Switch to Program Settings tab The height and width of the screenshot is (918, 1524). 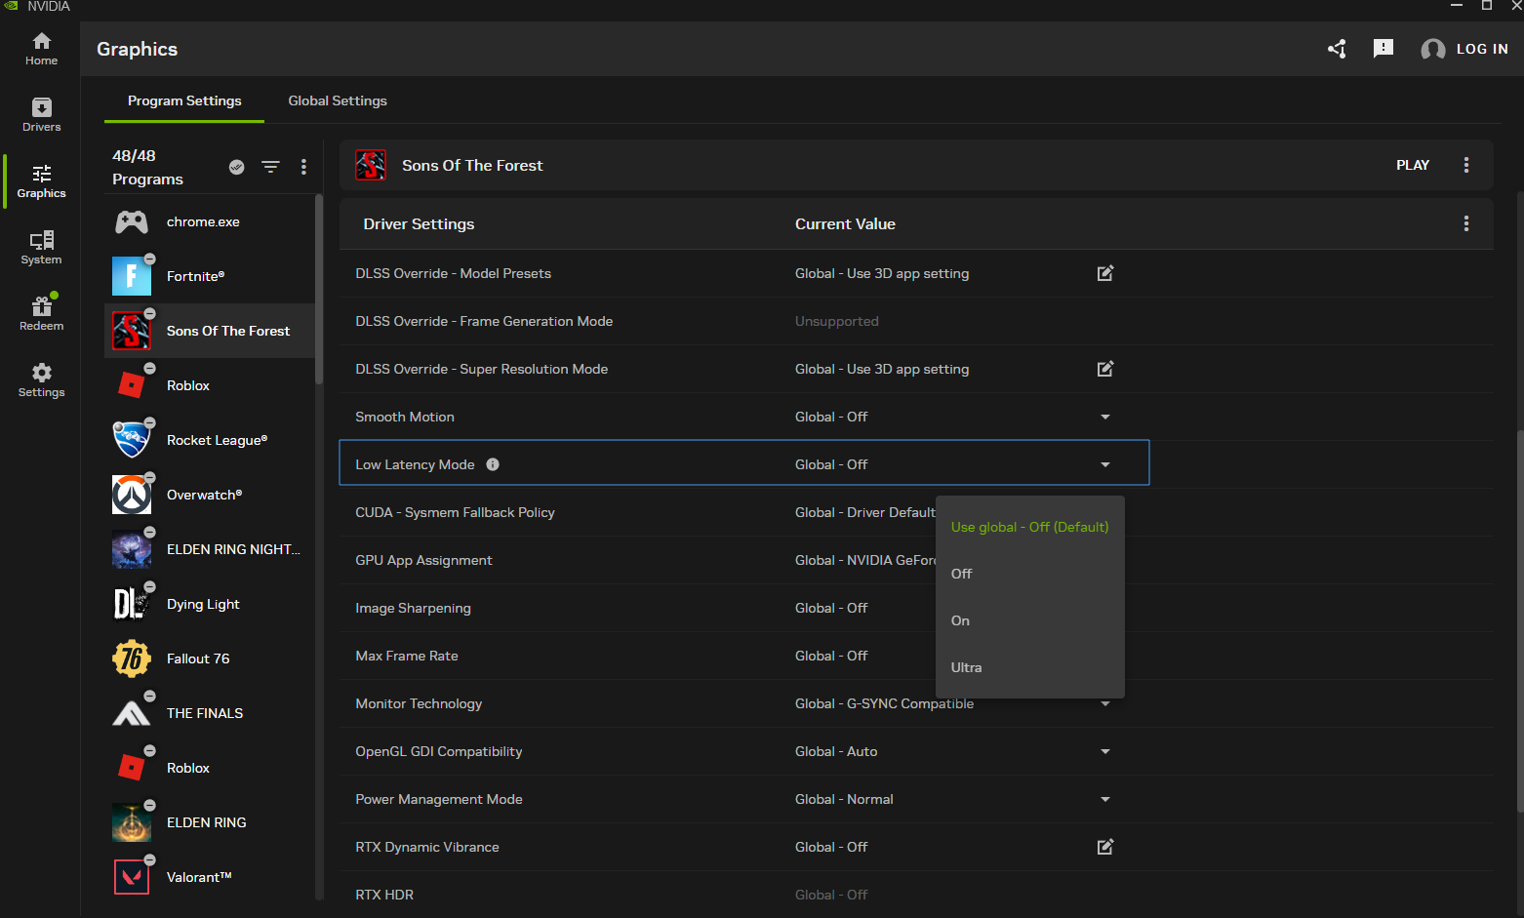pyautogui.click(x=184, y=100)
